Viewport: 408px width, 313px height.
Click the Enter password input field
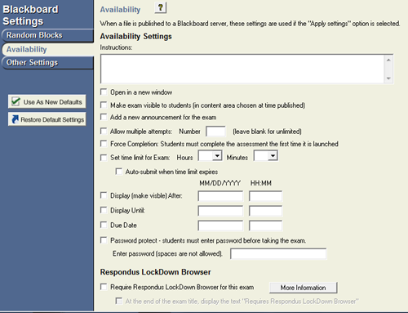tap(278, 253)
